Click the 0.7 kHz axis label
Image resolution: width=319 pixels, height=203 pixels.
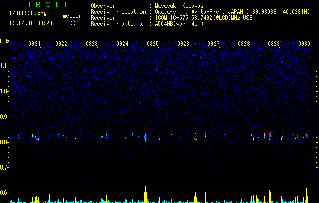5,167
